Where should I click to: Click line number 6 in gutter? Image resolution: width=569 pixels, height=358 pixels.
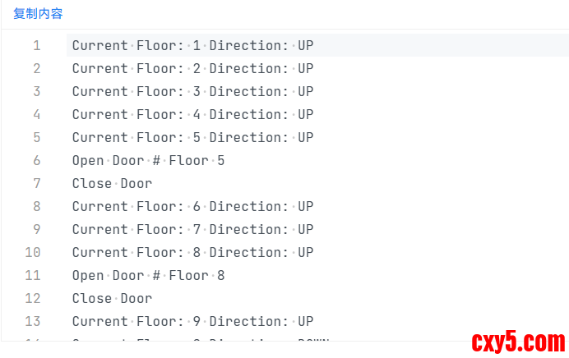(x=36, y=160)
